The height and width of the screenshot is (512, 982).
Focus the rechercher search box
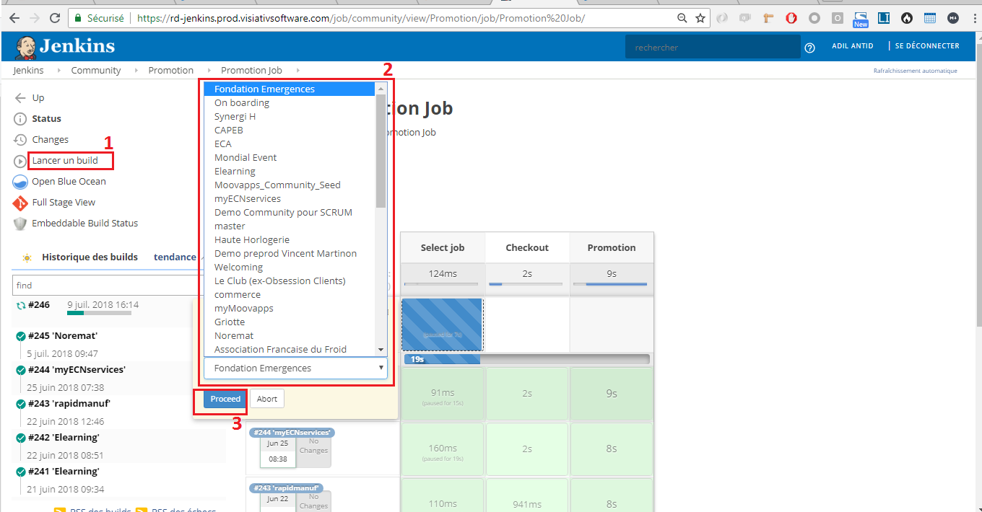click(x=713, y=48)
